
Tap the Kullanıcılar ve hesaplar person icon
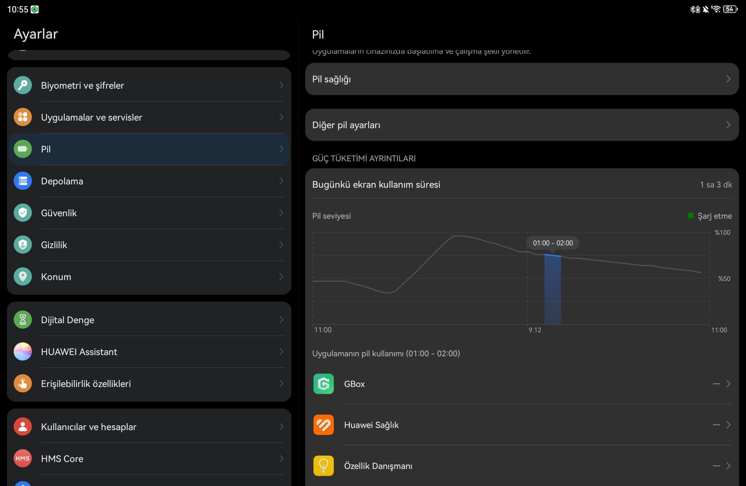tap(22, 427)
